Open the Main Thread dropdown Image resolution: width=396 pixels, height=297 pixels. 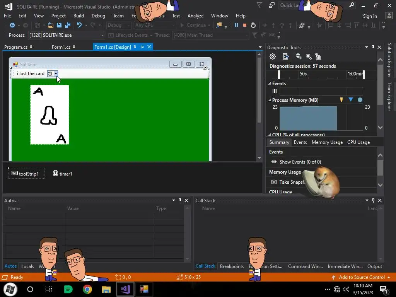[x=246, y=35]
